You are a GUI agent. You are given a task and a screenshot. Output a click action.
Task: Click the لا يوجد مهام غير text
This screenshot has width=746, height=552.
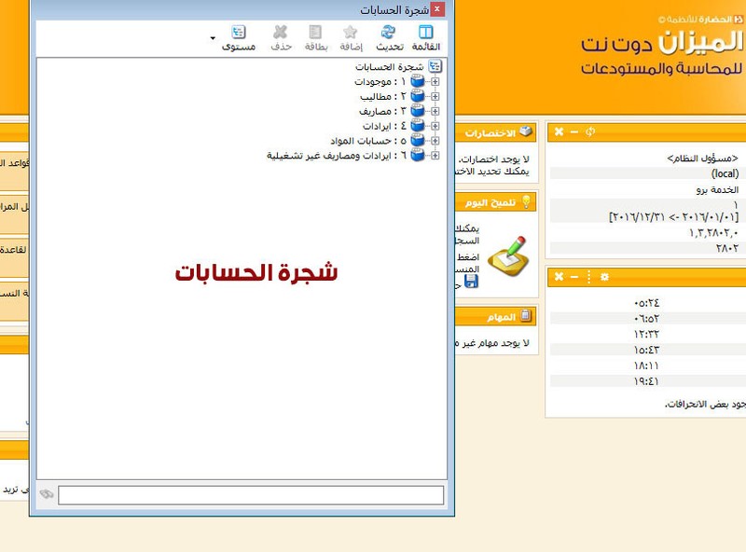coord(493,343)
